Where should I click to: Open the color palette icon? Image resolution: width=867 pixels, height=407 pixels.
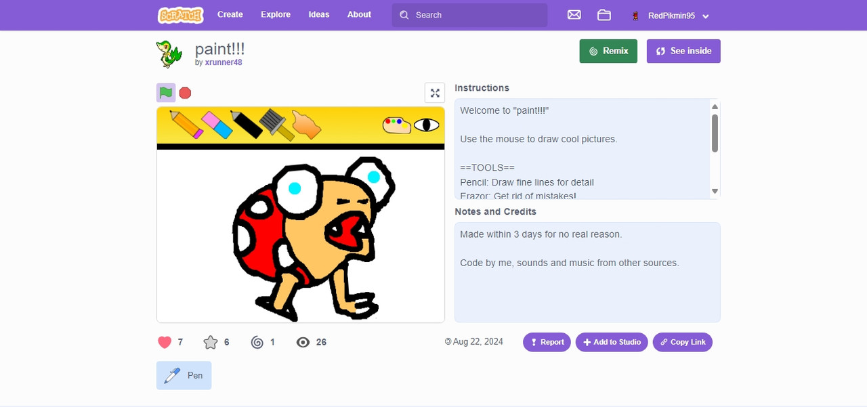(x=397, y=125)
